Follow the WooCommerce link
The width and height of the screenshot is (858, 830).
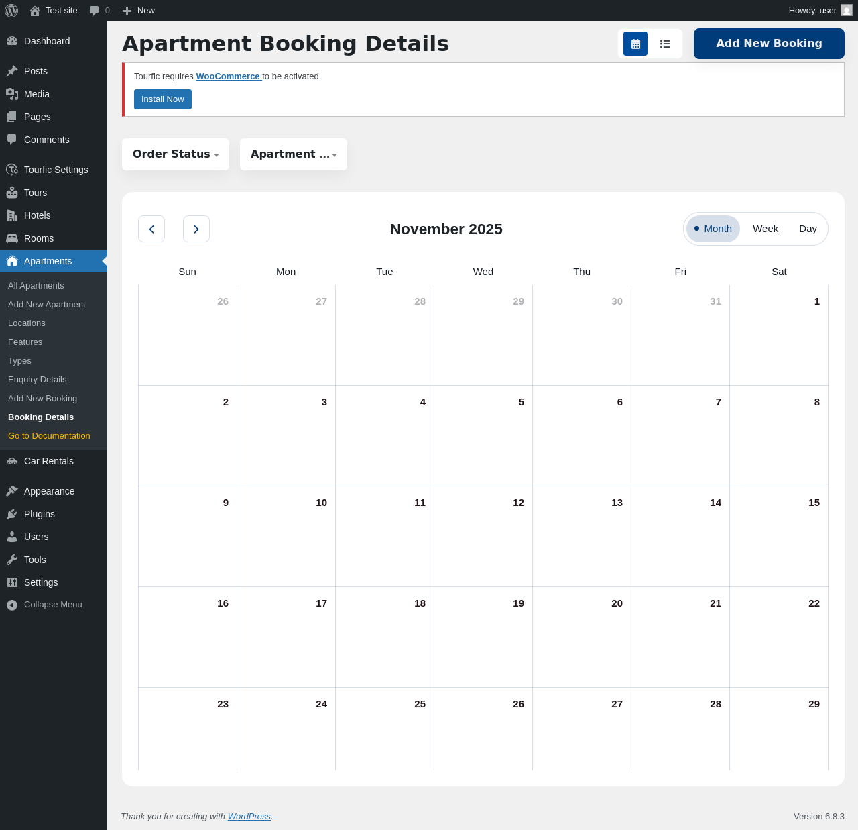click(228, 76)
